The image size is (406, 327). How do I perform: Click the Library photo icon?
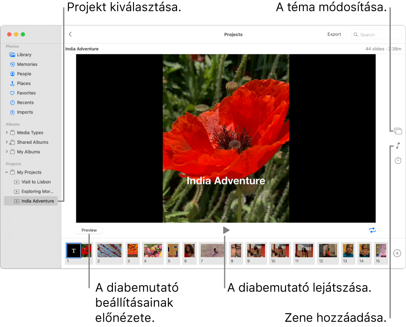pyautogui.click(x=12, y=54)
